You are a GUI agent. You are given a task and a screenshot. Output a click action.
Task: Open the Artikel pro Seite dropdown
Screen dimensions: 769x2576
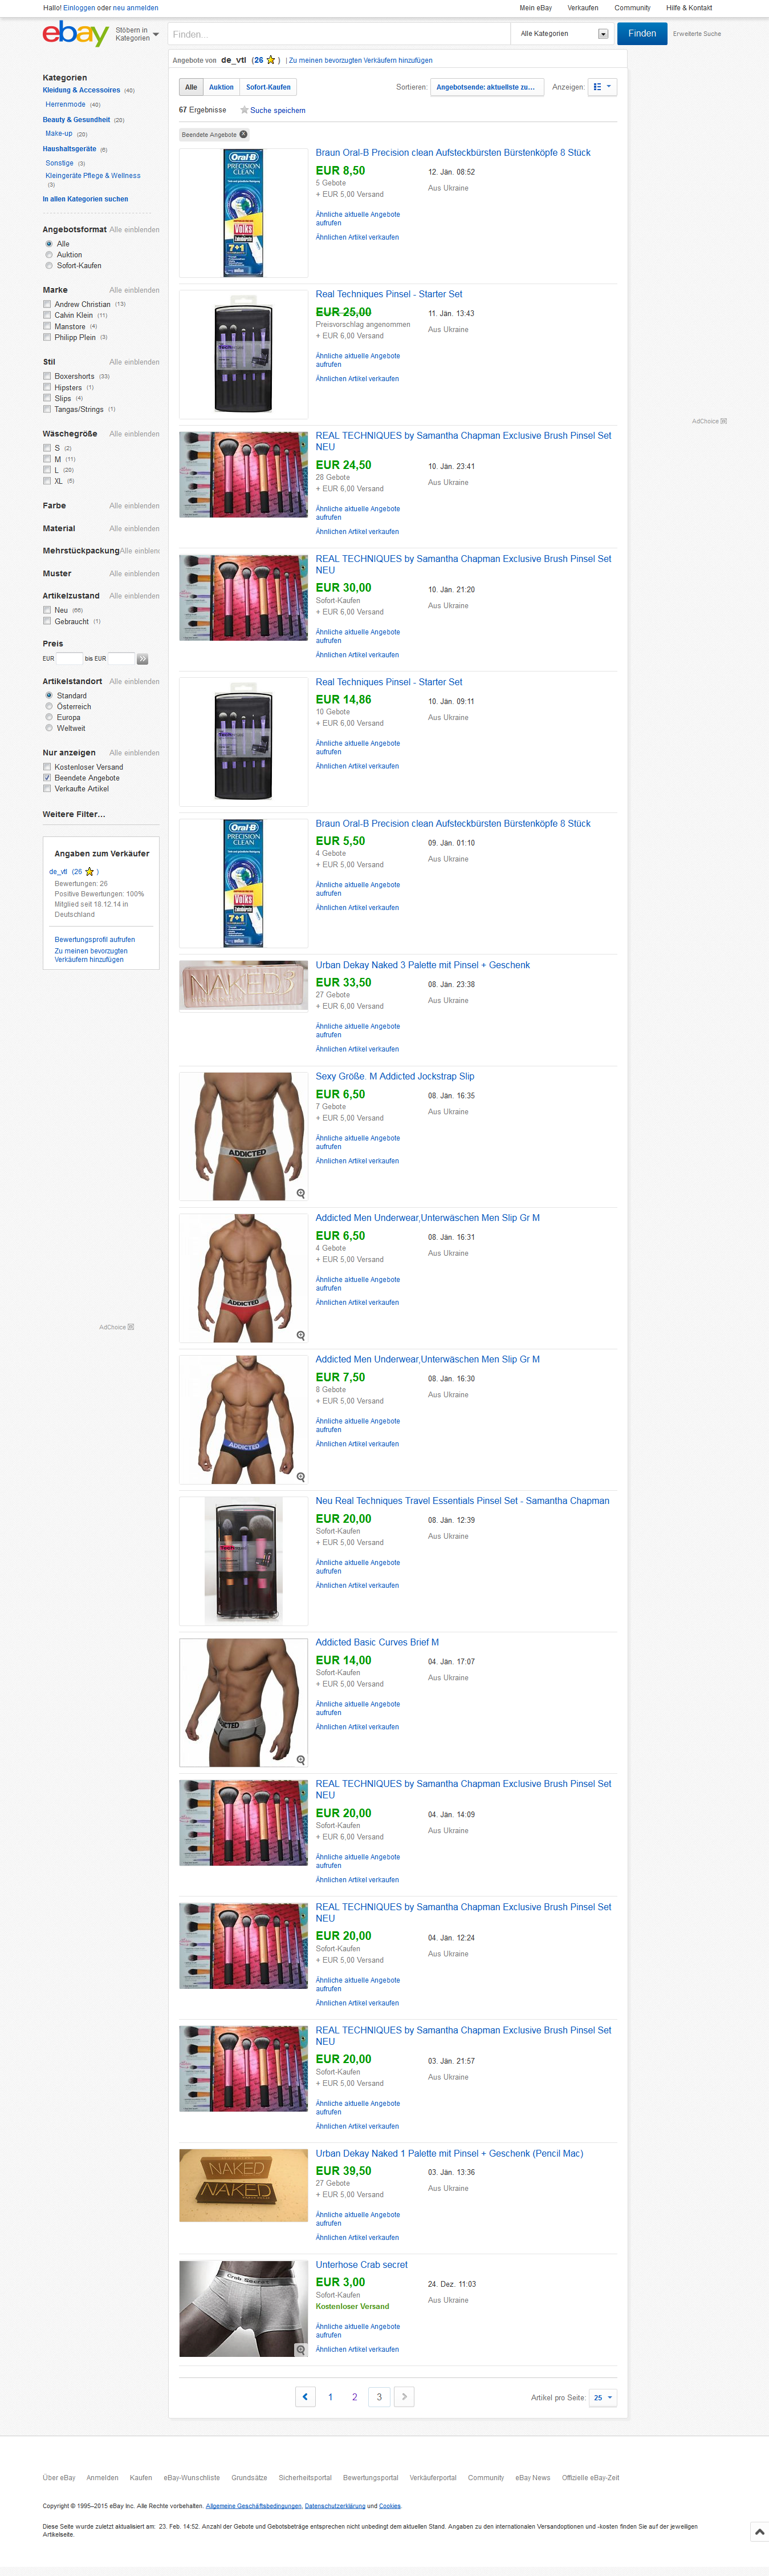pos(603,2398)
